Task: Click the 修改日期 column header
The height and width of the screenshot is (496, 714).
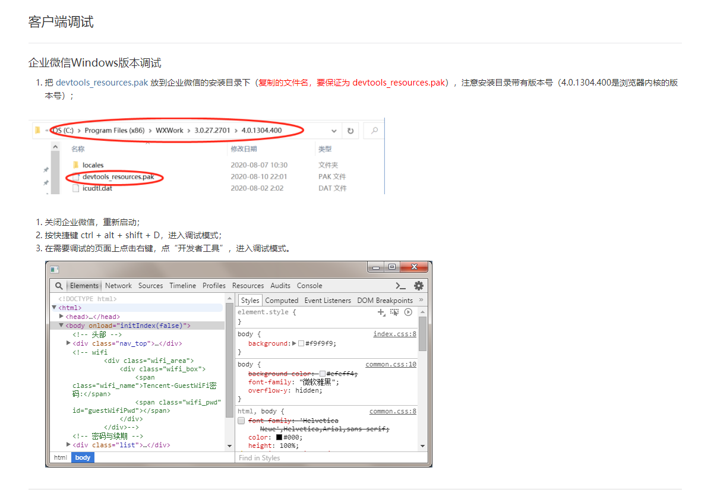Action: tap(244, 149)
